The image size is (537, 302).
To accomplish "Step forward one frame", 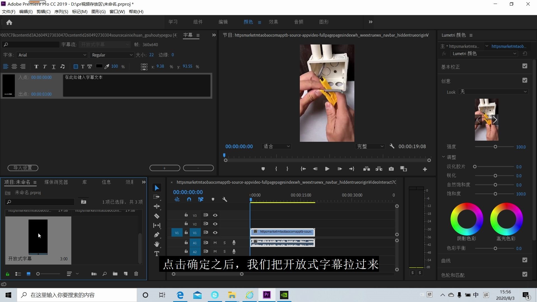I will (340, 169).
